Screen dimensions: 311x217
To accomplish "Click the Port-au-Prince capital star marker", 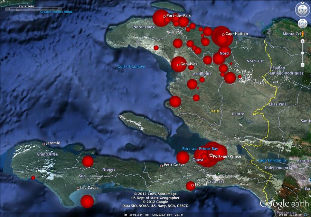I will (211, 156).
